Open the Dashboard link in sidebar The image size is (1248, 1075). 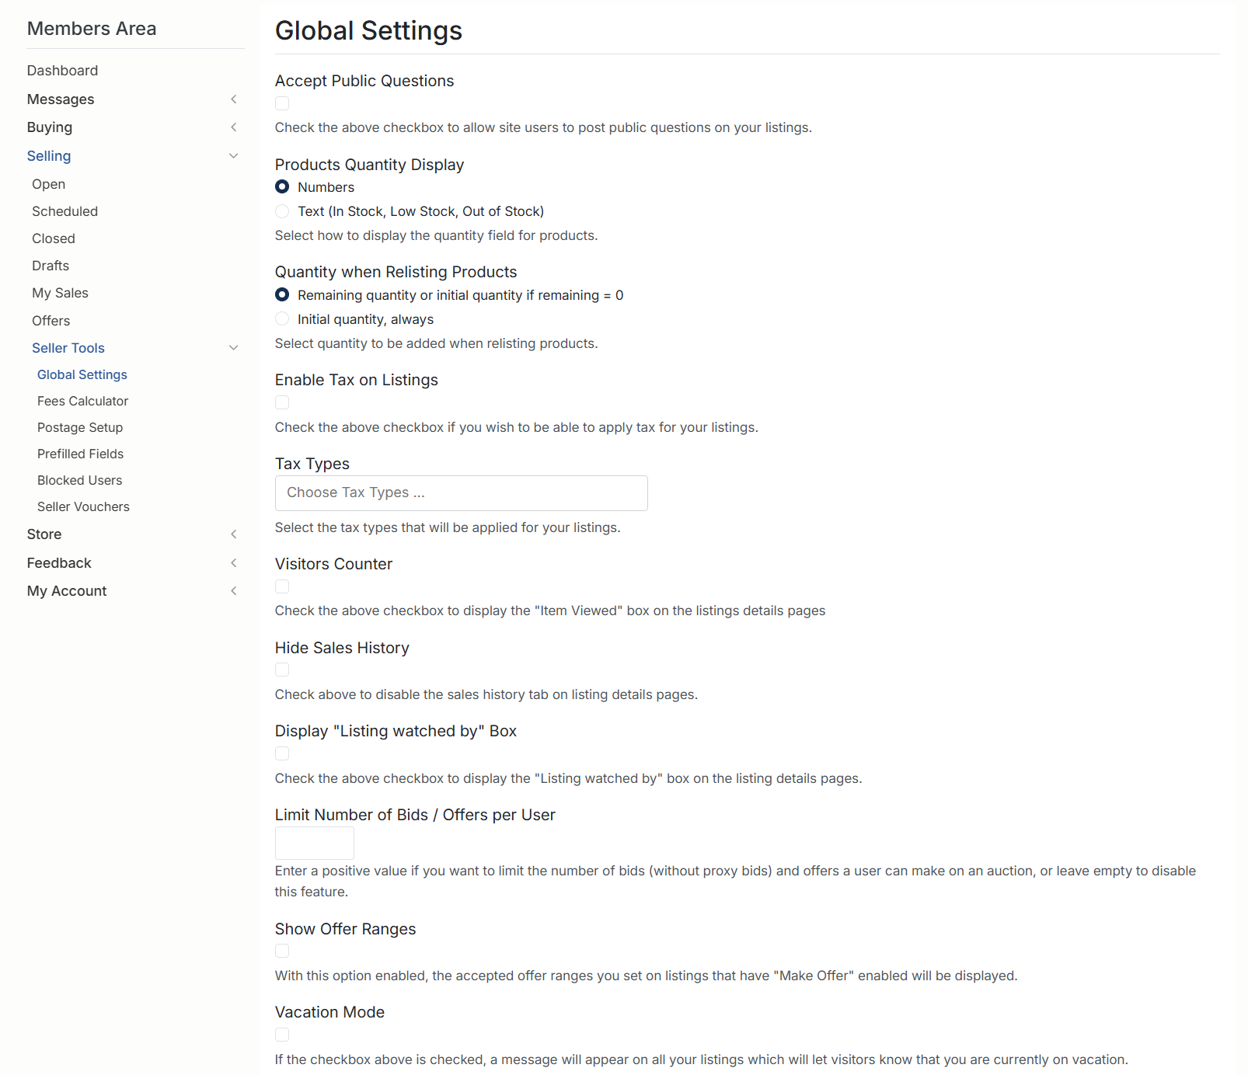point(62,71)
